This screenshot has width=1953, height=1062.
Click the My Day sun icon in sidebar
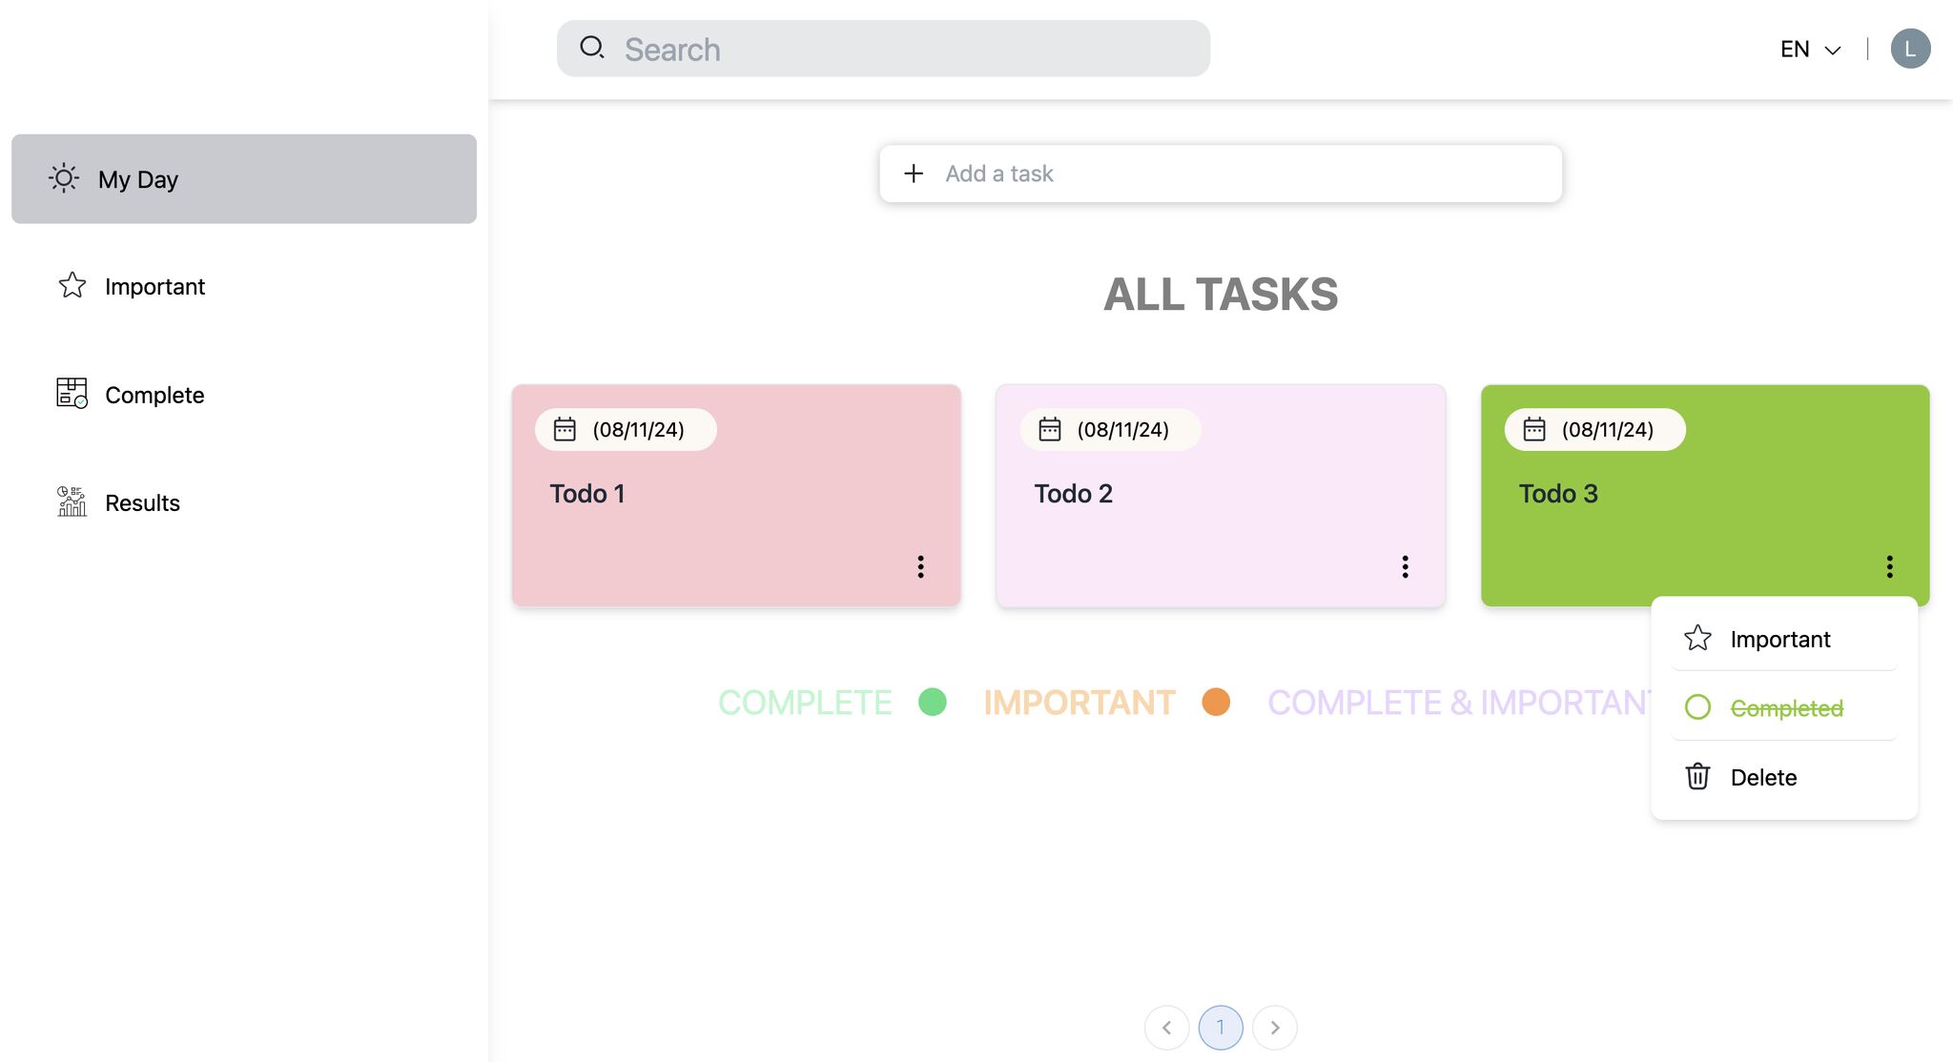click(63, 176)
